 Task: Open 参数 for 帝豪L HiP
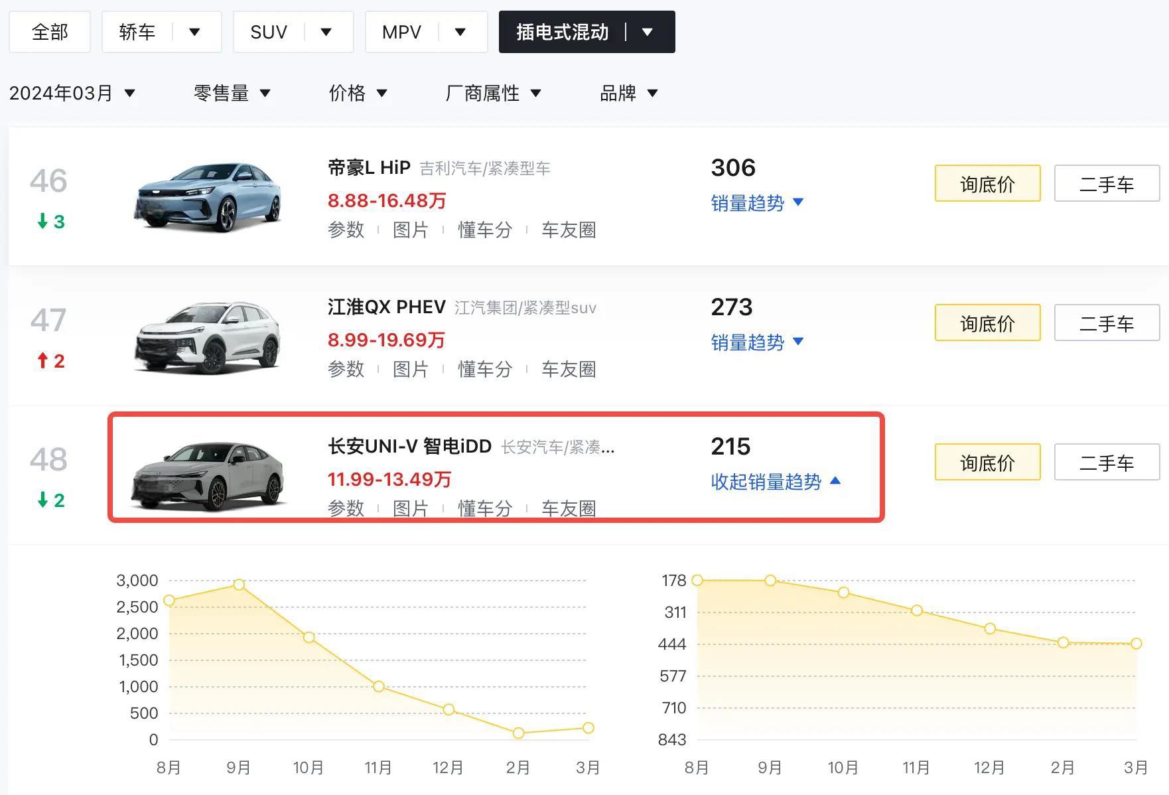[346, 230]
